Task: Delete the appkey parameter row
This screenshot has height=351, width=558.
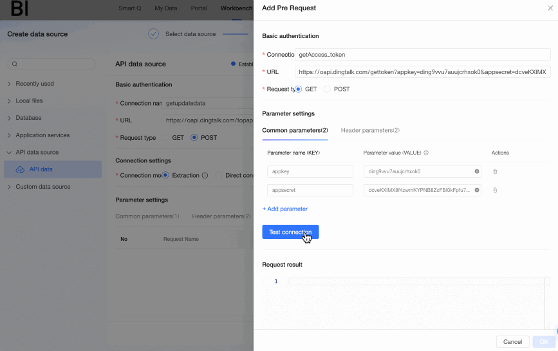Action: point(495,171)
